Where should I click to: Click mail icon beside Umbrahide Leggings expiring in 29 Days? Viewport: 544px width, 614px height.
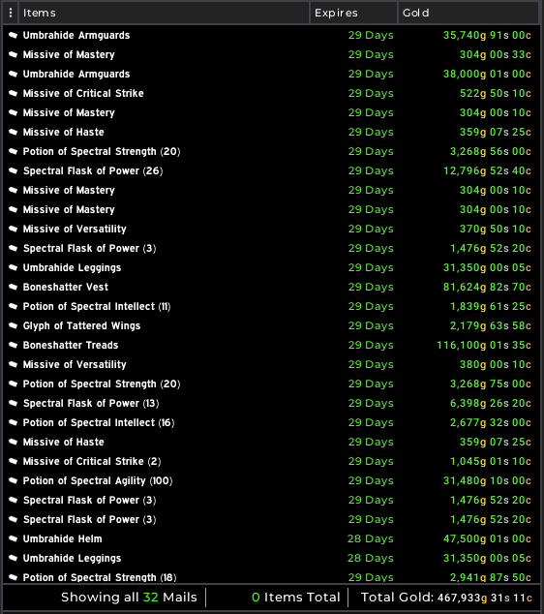coord(13,267)
